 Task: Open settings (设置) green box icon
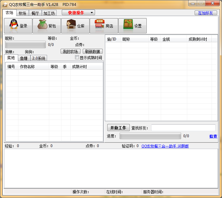pos(128,26)
